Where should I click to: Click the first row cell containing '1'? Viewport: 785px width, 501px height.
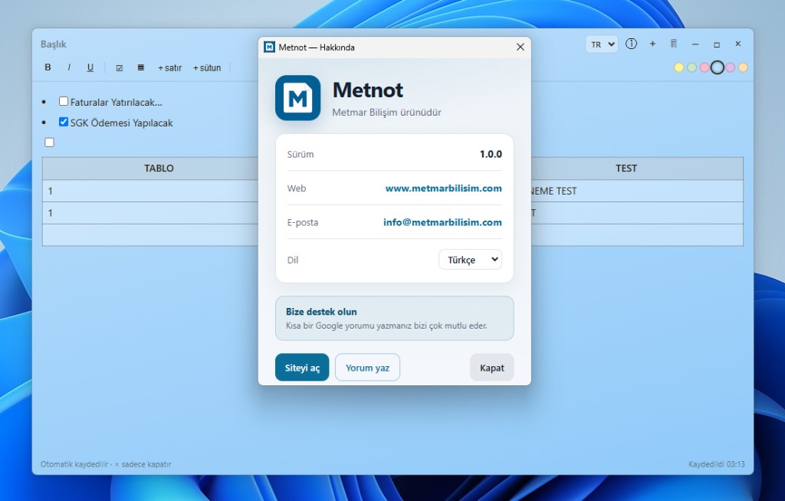coord(150,191)
